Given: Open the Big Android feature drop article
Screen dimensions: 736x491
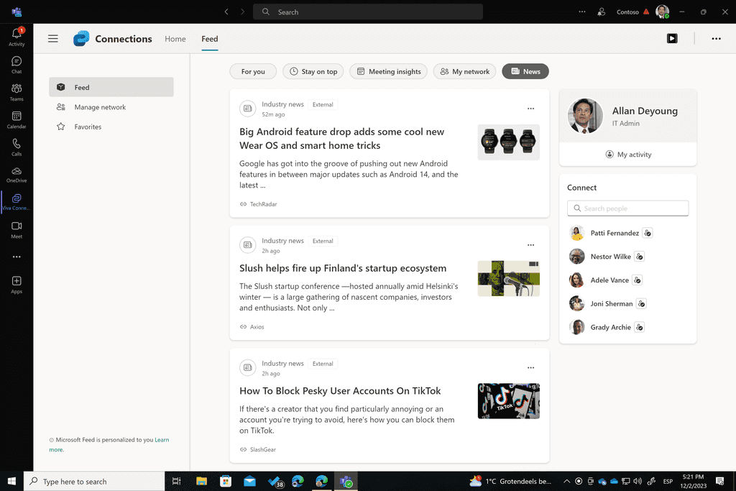Looking at the screenshot, I should click(x=341, y=139).
